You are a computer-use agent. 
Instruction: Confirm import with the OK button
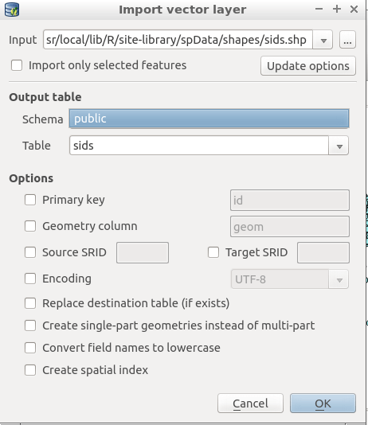click(323, 404)
